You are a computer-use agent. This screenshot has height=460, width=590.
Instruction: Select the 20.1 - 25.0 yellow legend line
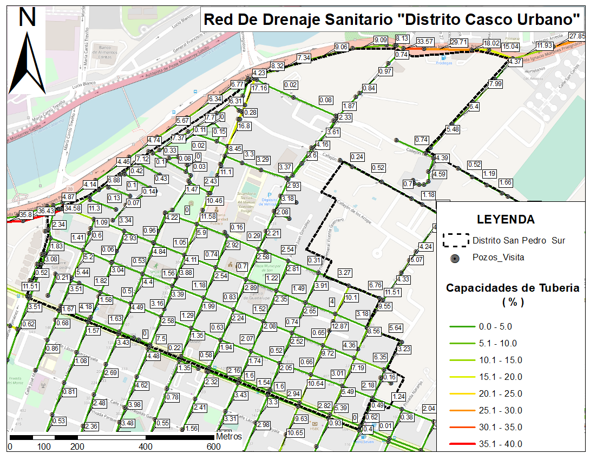(462, 394)
